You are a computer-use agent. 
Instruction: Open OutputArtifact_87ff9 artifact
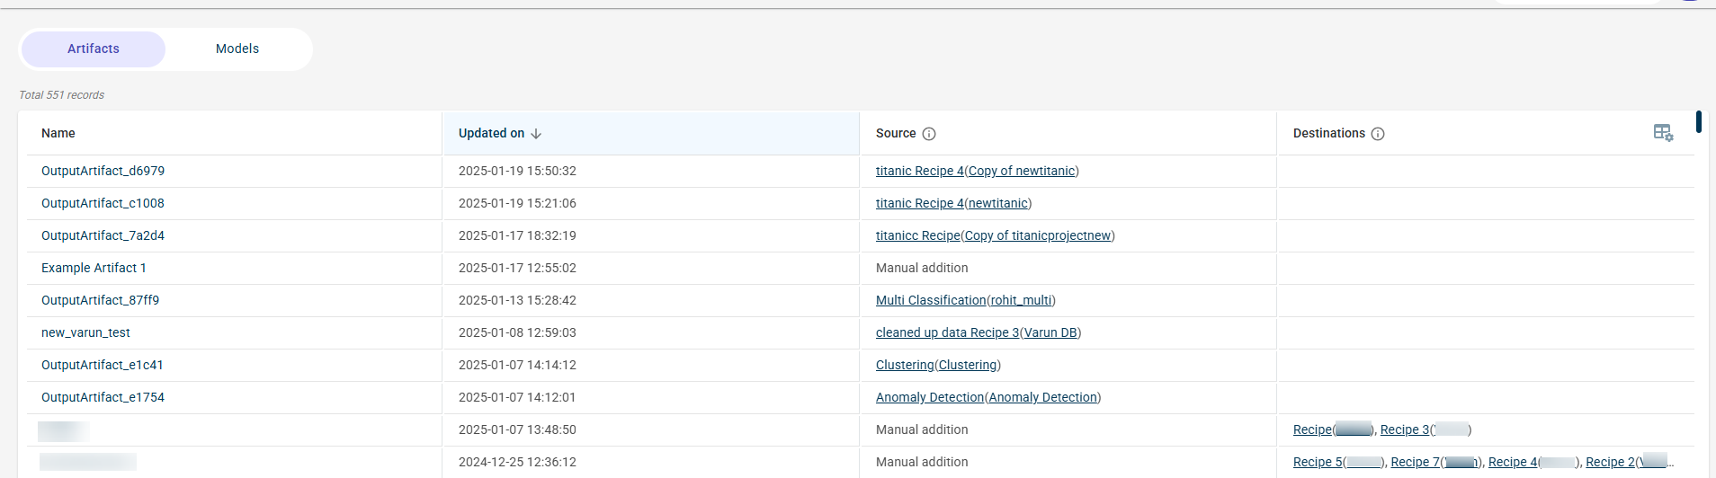pos(100,300)
